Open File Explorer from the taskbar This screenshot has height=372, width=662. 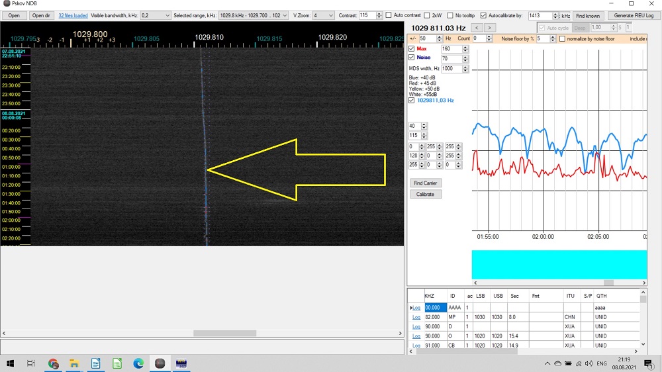tap(74, 363)
